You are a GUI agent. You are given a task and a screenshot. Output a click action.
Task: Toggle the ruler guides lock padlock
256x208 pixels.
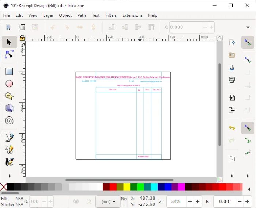coord(22,38)
